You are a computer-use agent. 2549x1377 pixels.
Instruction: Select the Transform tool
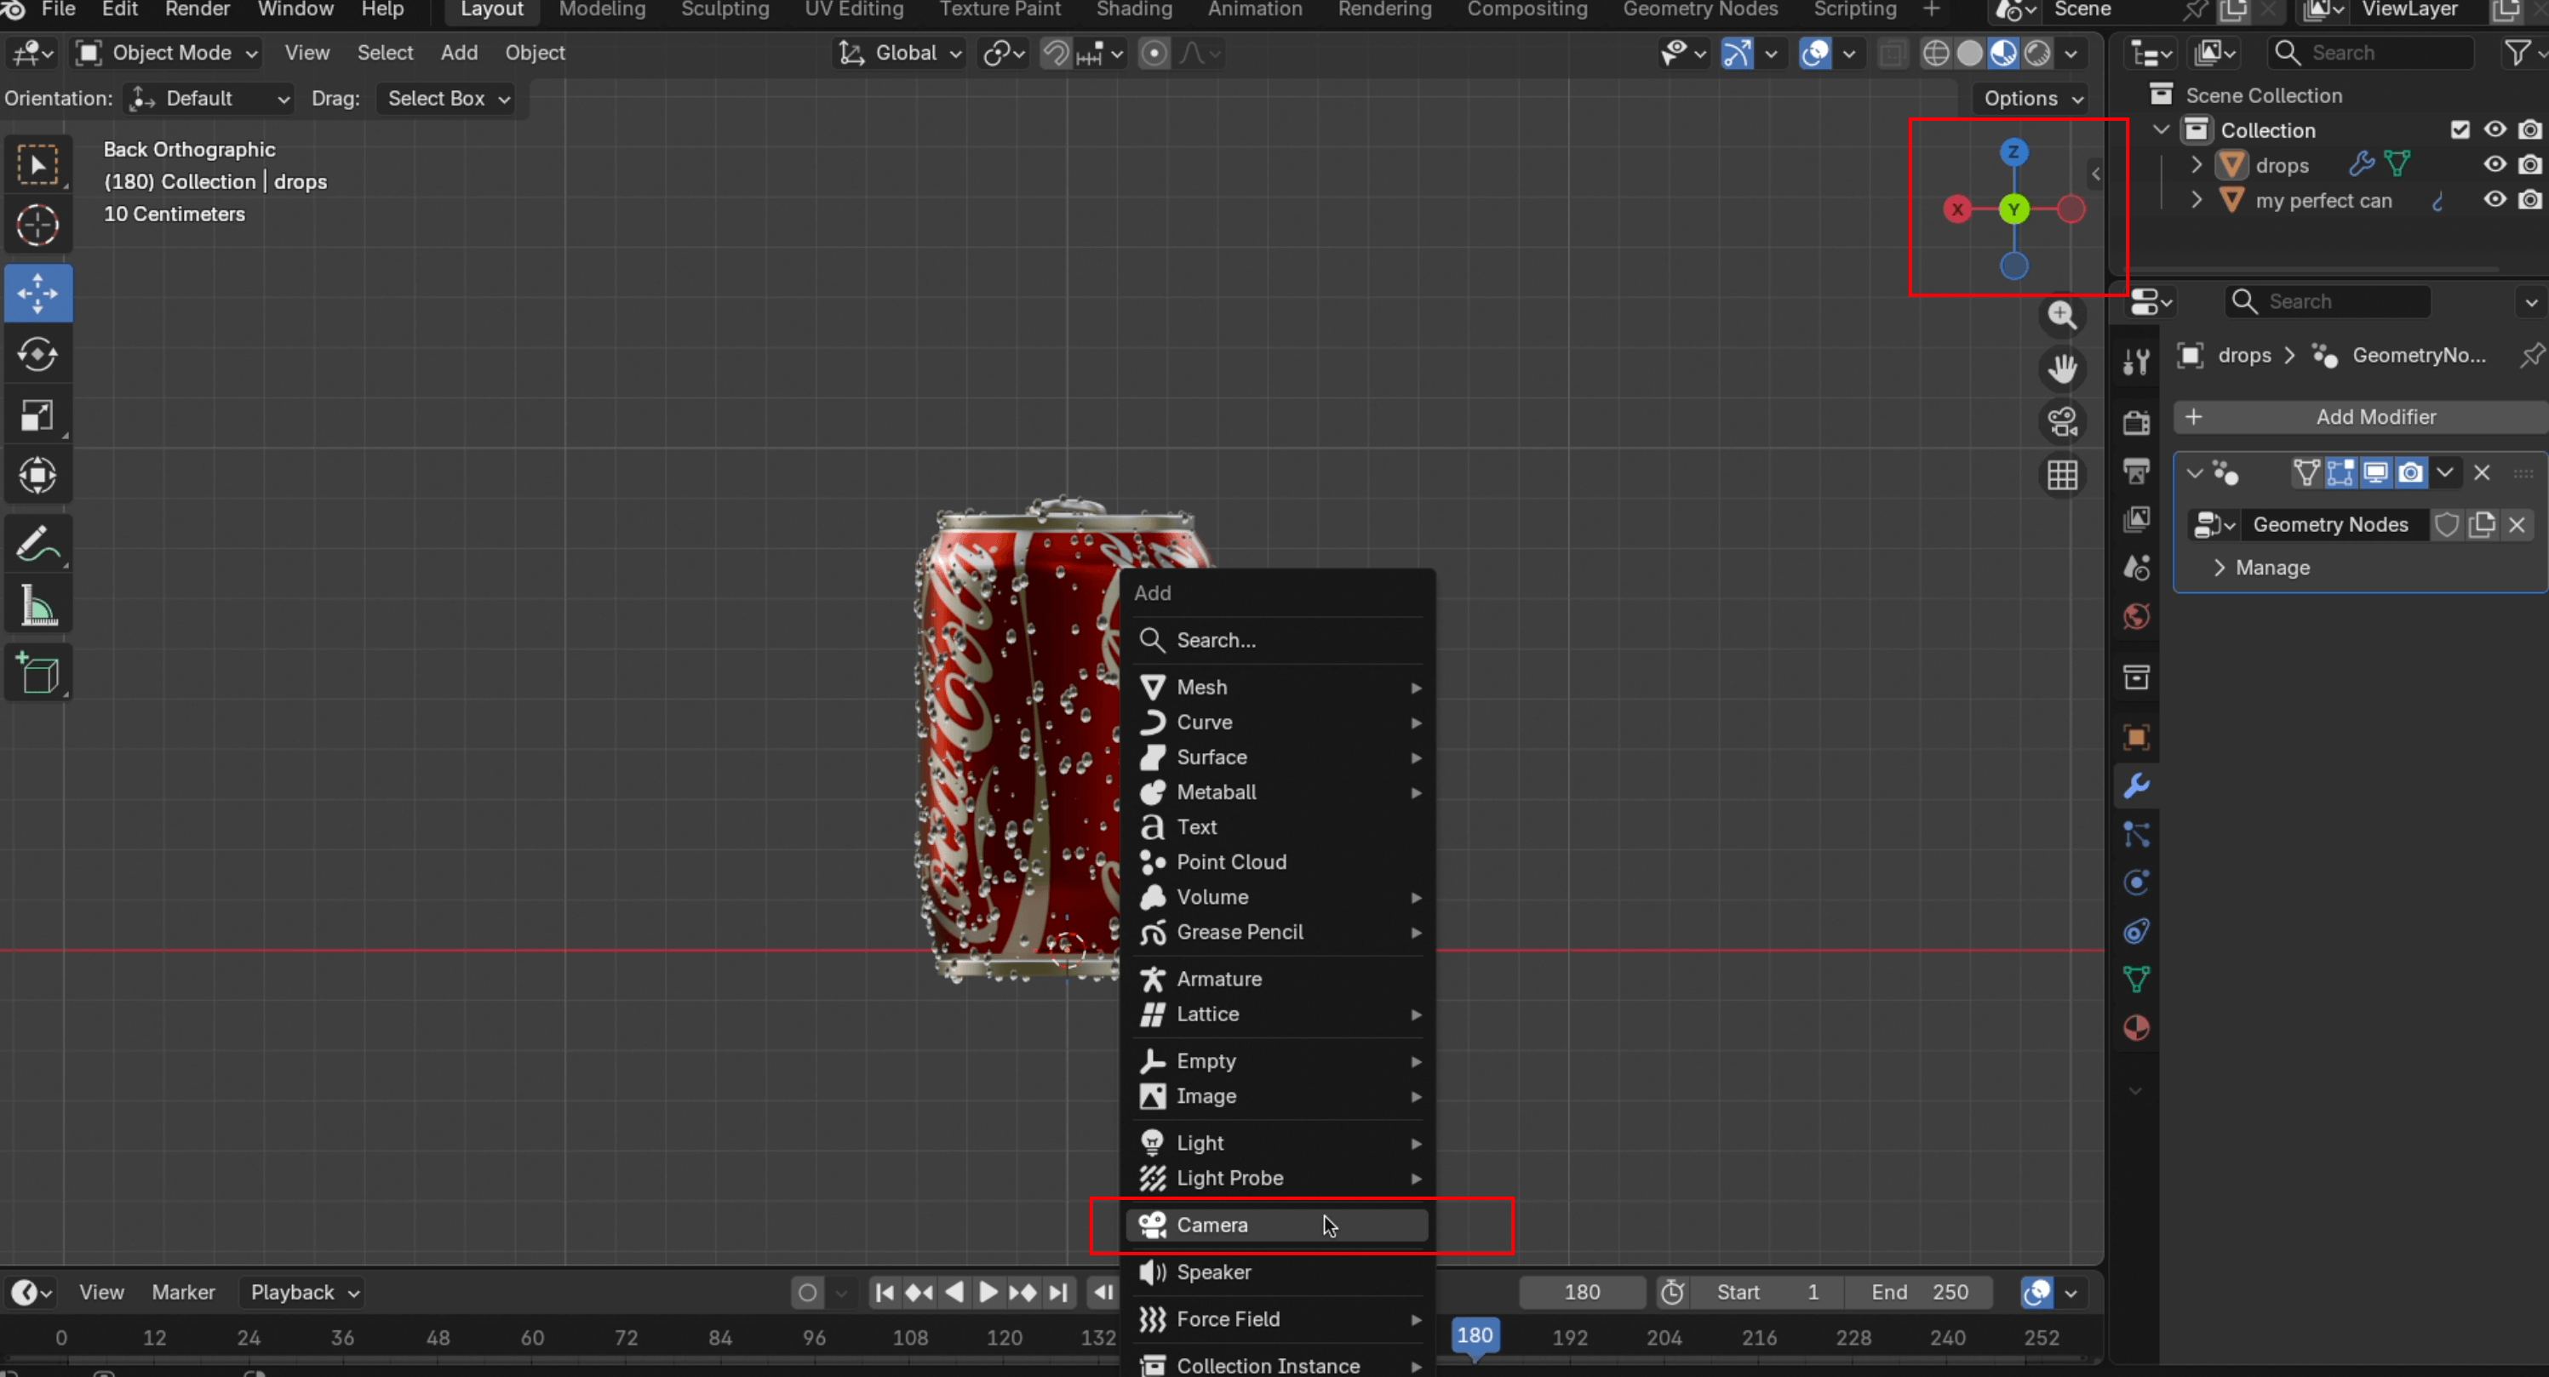37,476
